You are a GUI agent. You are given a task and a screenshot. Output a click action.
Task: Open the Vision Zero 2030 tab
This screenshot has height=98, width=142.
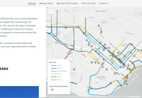[88, 3]
